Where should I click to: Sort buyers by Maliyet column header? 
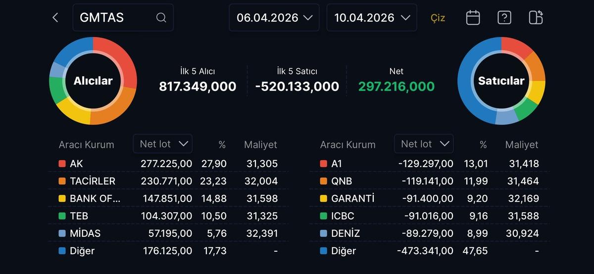coord(260,145)
